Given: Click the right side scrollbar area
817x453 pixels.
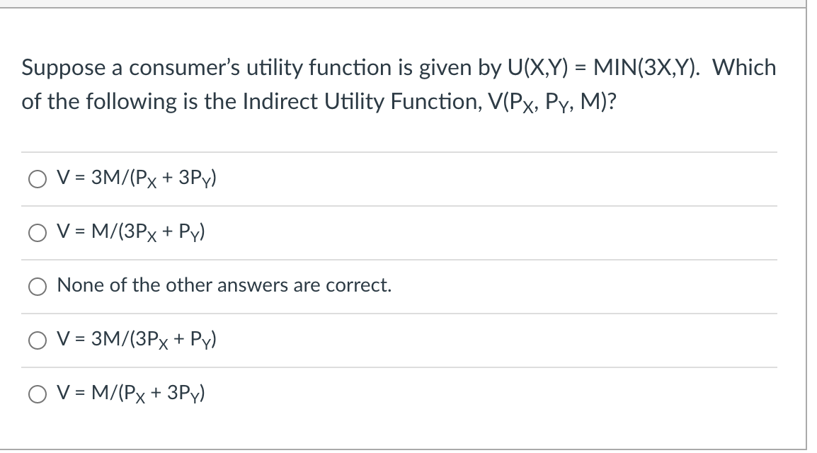Looking at the screenshot, I should click(x=811, y=226).
